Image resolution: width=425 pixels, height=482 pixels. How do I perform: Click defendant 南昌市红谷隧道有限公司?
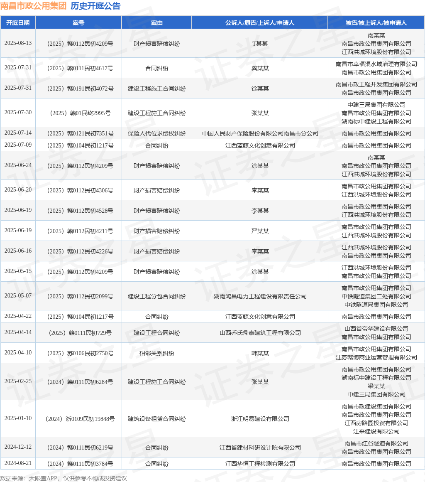click(x=376, y=444)
